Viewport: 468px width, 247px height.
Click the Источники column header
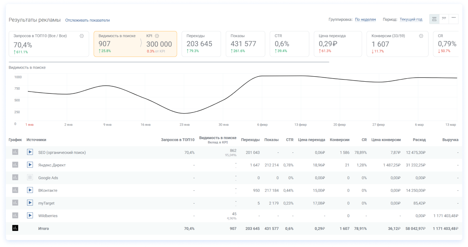37,140
